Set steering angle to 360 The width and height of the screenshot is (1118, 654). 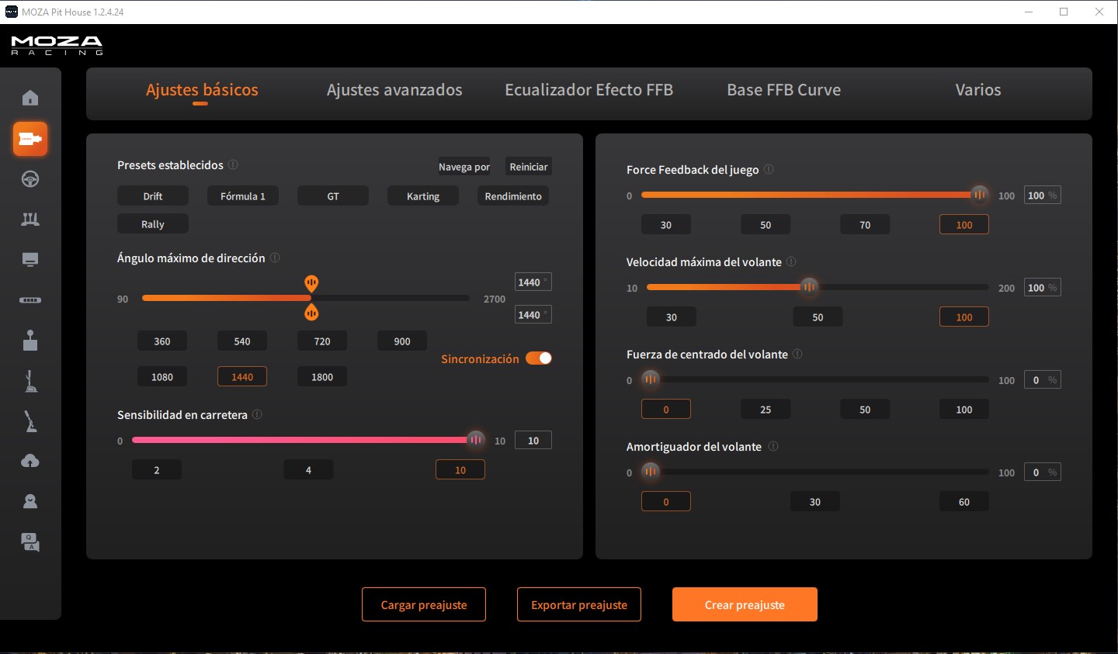[162, 341]
